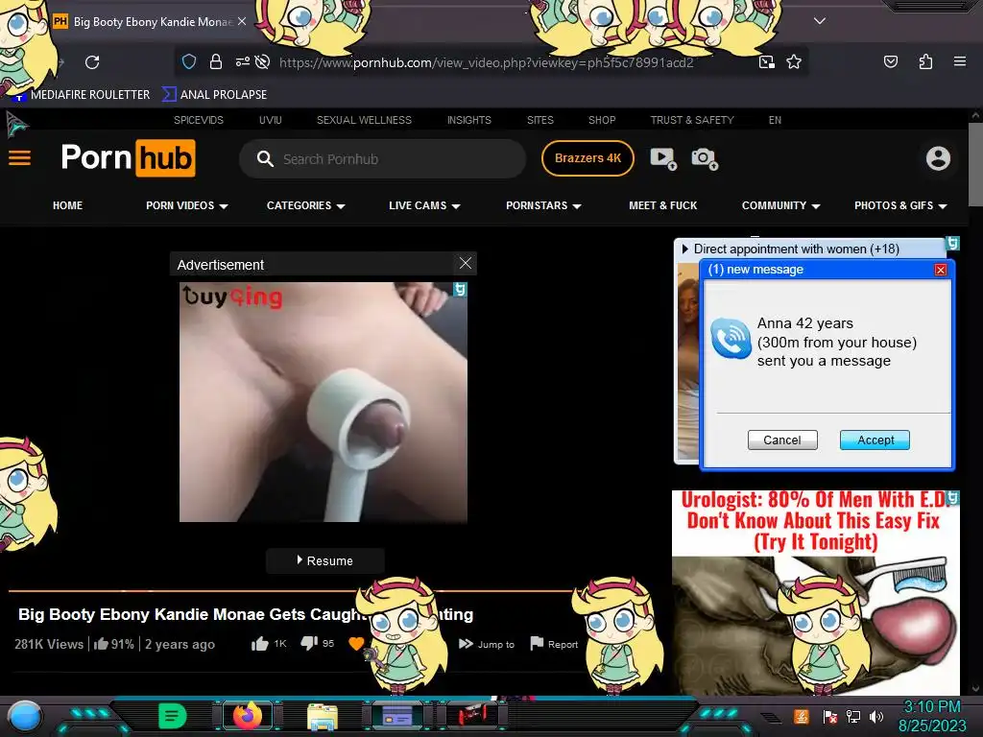This screenshot has width=983, height=737.
Task: Open the UVIU top link
Action: tap(270, 120)
